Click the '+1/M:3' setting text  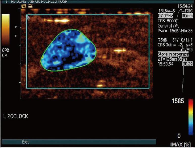186,50
